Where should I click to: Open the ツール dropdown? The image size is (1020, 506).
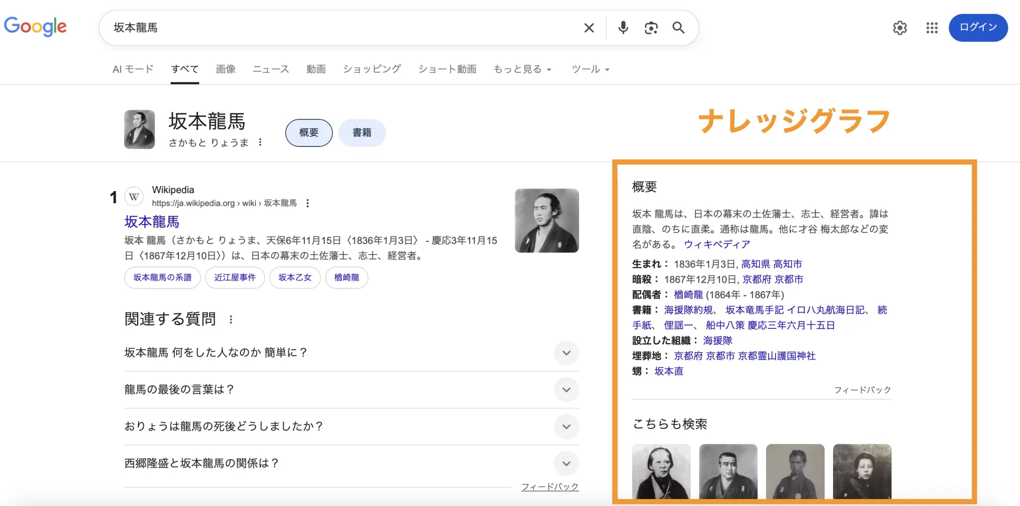coord(590,69)
